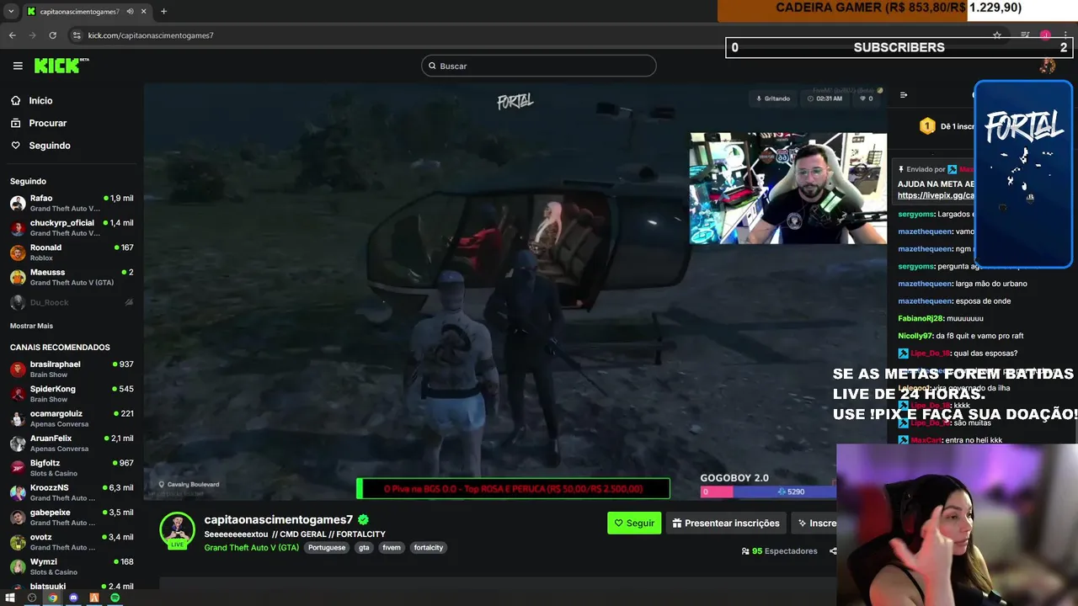Mute the capitaonascimentogames7 browser tab
1078x606 pixels.
[130, 12]
